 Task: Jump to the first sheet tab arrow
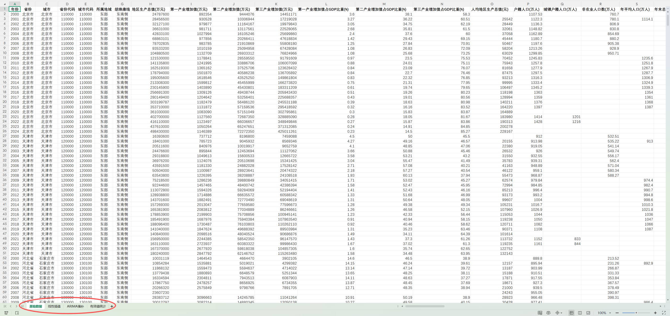[x=5, y=306]
